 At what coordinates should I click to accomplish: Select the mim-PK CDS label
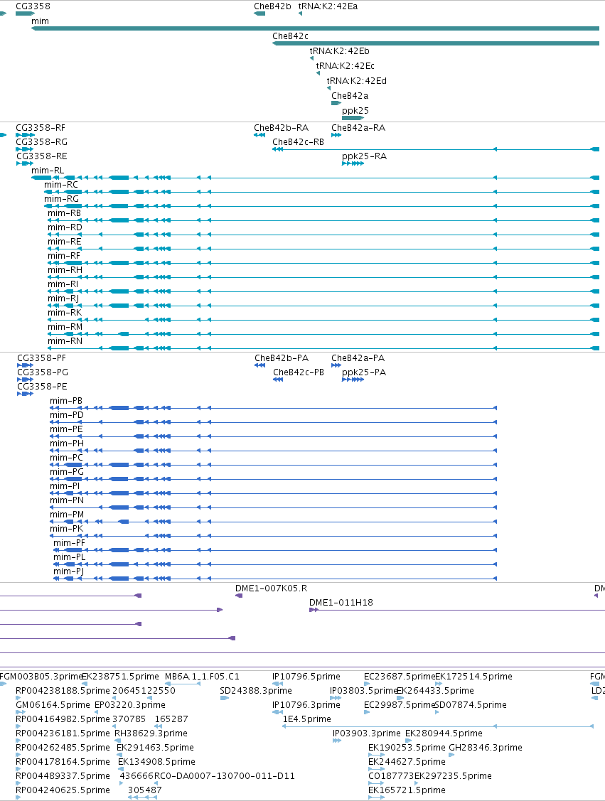[x=66, y=529]
